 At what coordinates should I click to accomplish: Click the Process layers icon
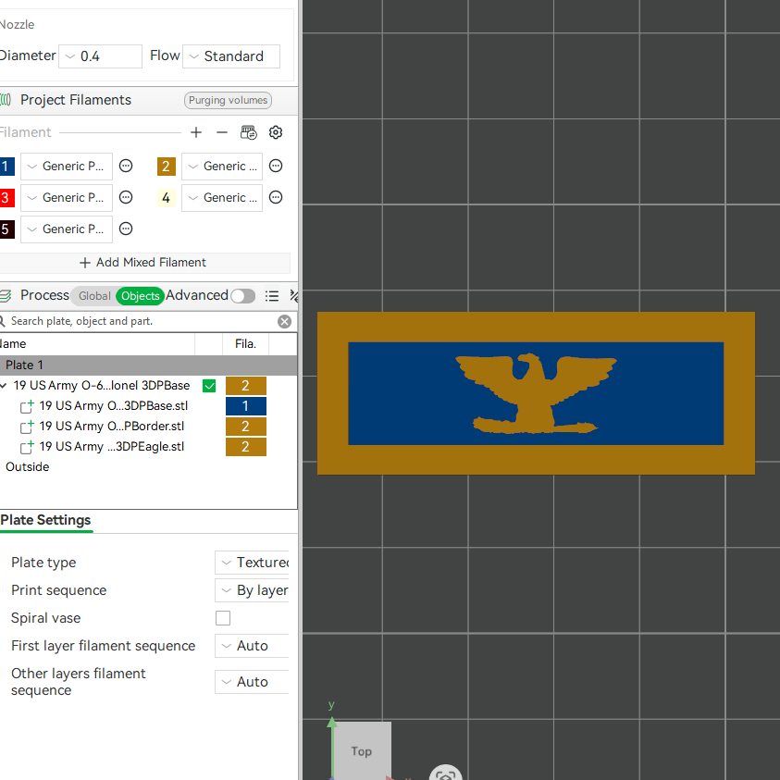tap(6, 296)
